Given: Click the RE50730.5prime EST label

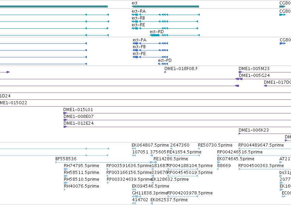Looking at the screenshot, I should coord(215,145).
